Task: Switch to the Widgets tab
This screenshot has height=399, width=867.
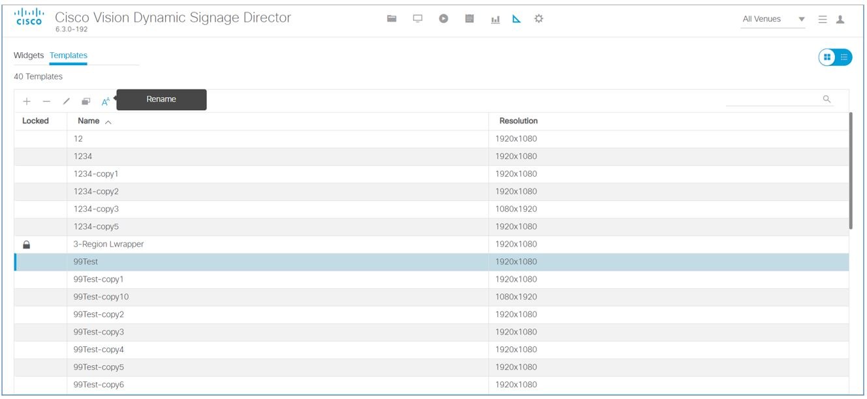Action: tap(29, 55)
